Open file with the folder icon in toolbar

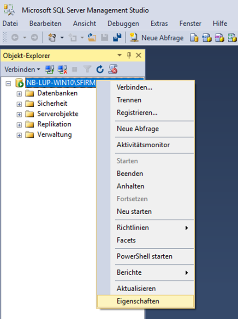point(92,38)
